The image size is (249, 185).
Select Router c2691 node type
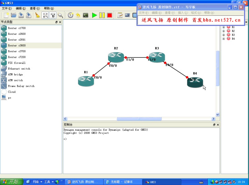pyautogui.click(x=31, y=40)
